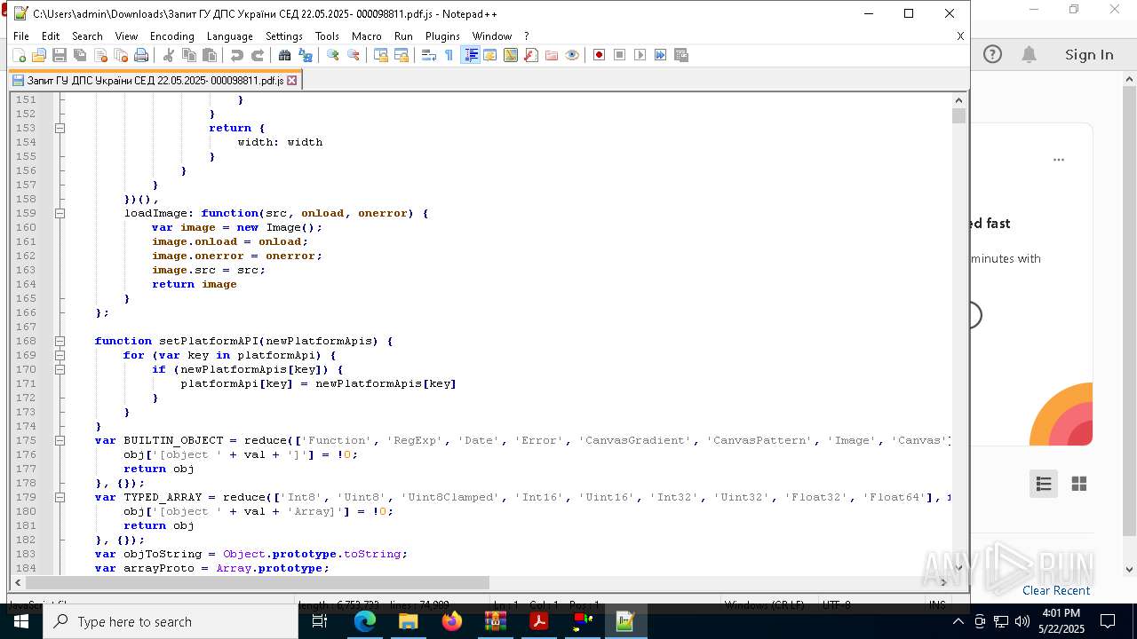The width and height of the screenshot is (1137, 639).
Task: Click the Paste toolbar icon
Action: tap(209, 55)
